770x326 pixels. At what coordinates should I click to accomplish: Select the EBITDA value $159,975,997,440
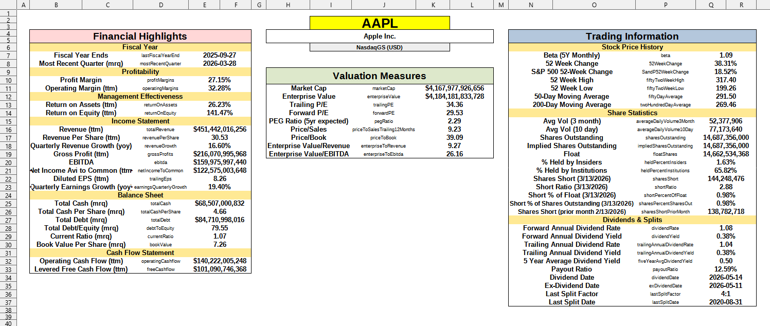[x=220, y=162]
